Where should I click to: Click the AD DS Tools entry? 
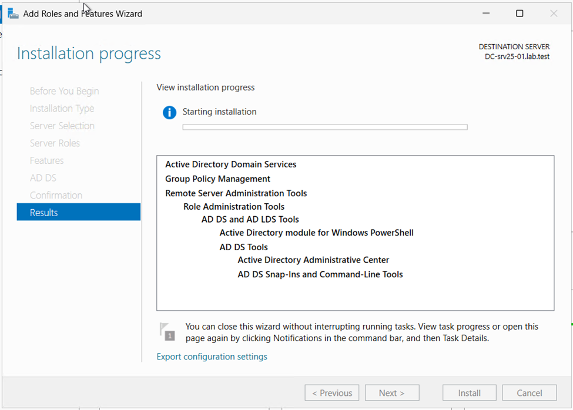243,247
